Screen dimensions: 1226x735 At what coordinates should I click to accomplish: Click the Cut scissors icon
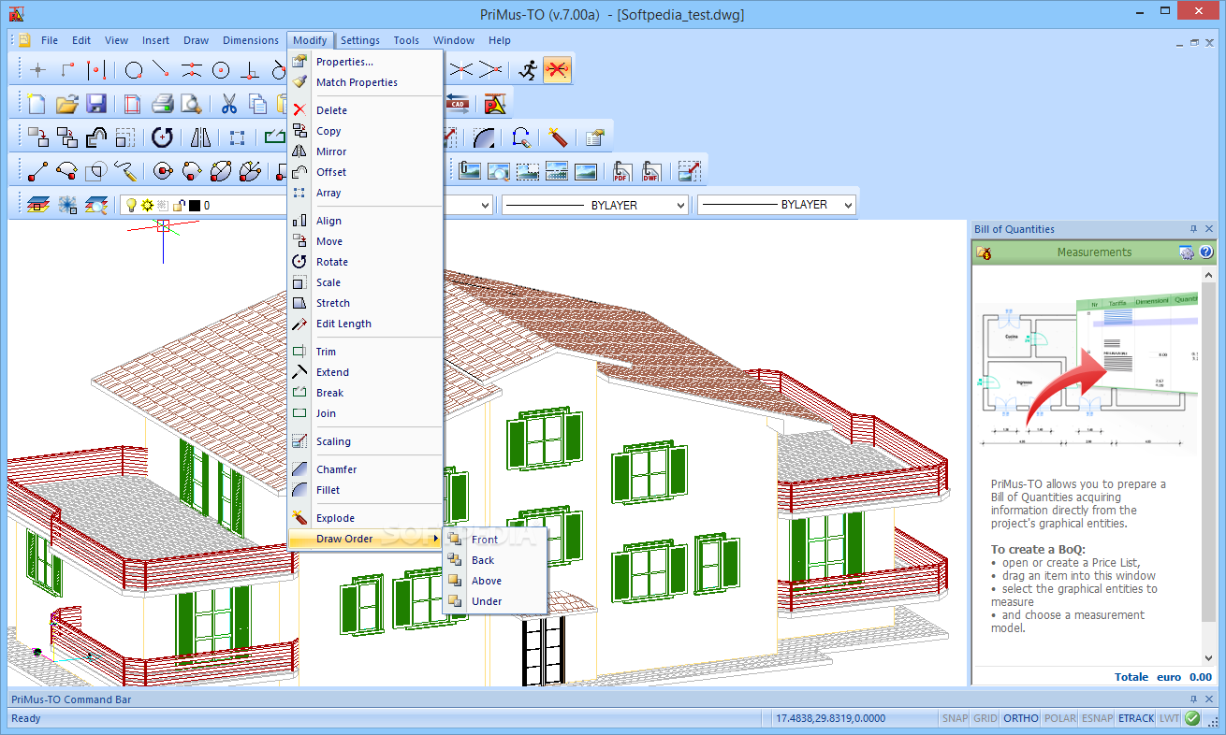(x=229, y=104)
